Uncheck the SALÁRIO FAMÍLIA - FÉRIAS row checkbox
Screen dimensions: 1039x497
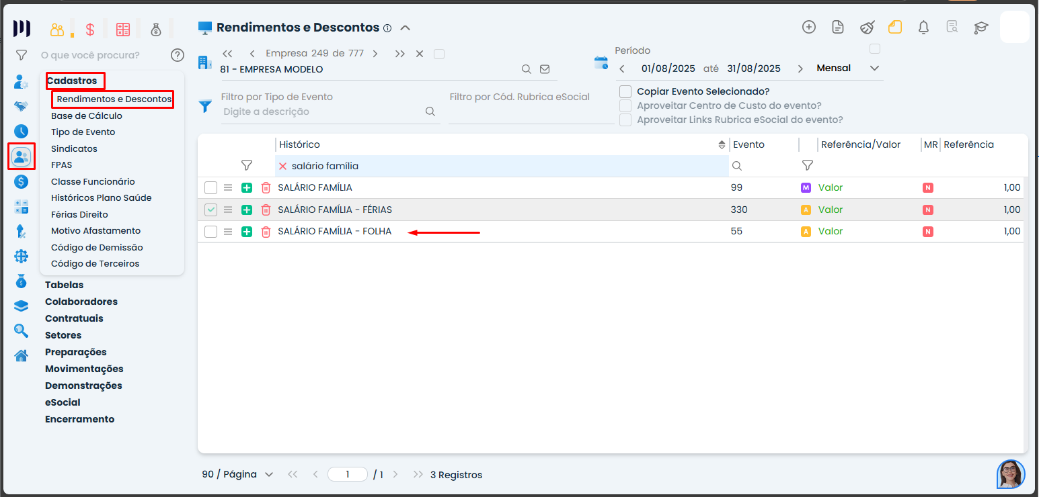point(211,210)
